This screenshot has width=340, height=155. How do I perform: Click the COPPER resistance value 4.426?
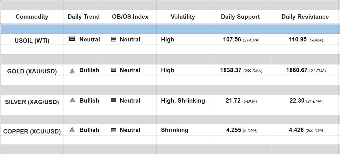coord(296,130)
